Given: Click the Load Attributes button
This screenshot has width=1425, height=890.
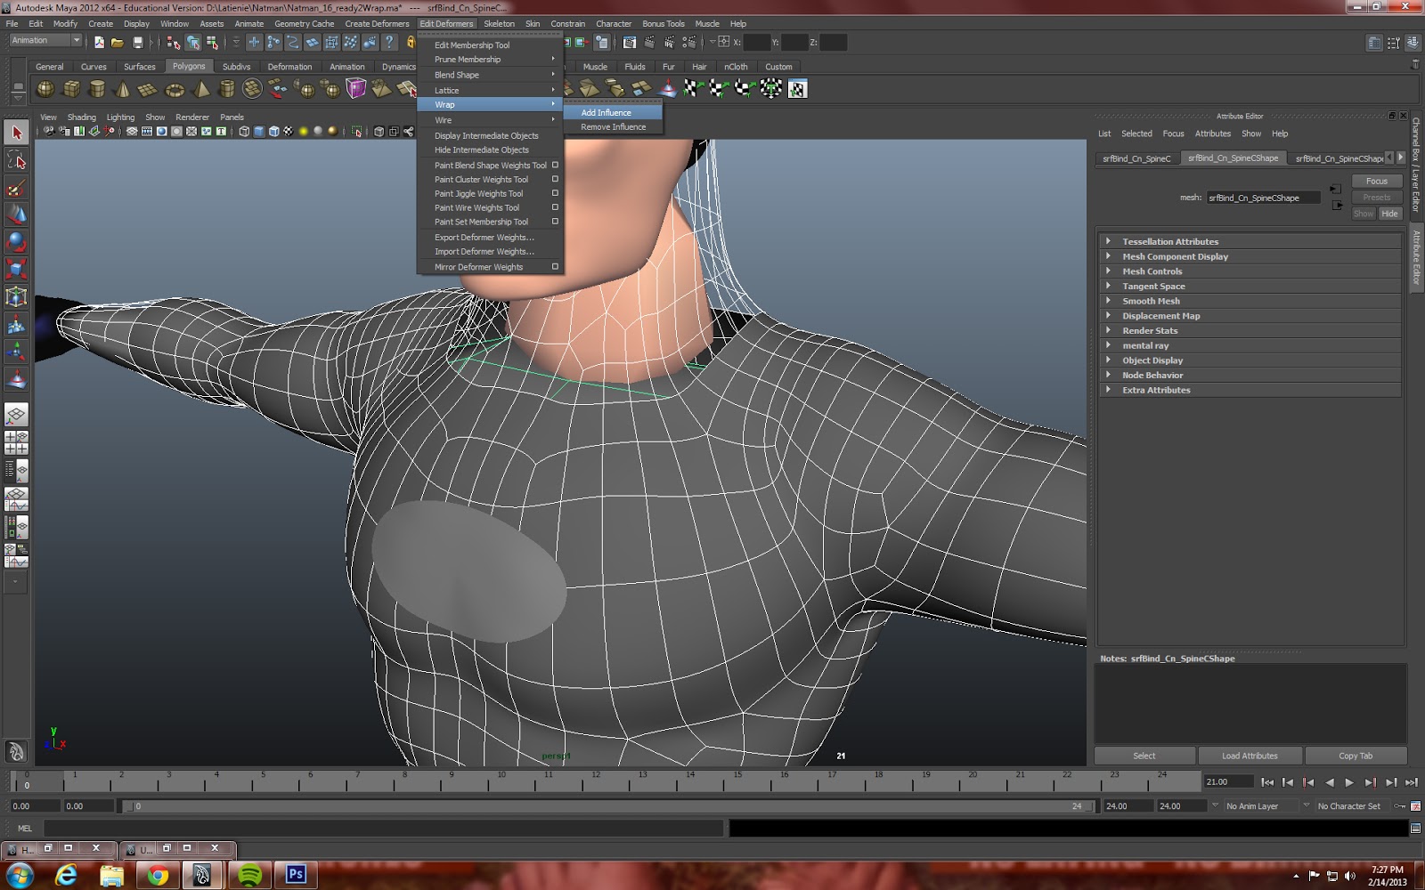Looking at the screenshot, I should (x=1250, y=755).
